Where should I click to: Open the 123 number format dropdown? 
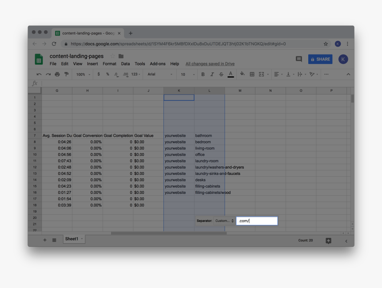[x=135, y=74]
